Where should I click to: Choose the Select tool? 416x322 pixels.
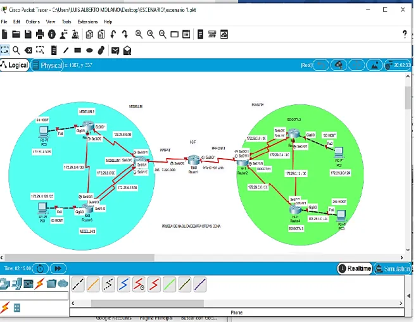4,50
